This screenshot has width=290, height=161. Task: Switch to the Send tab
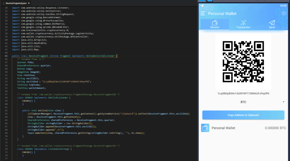(x=272, y=24)
